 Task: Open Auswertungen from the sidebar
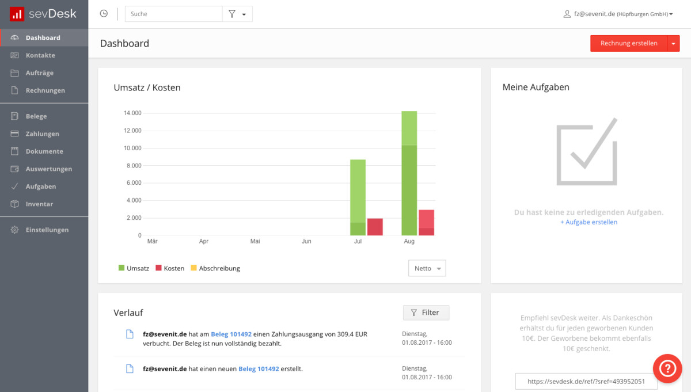[x=48, y=169]
